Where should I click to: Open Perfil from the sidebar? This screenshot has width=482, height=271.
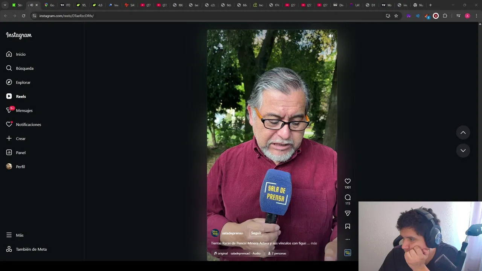tap(15, 167)
